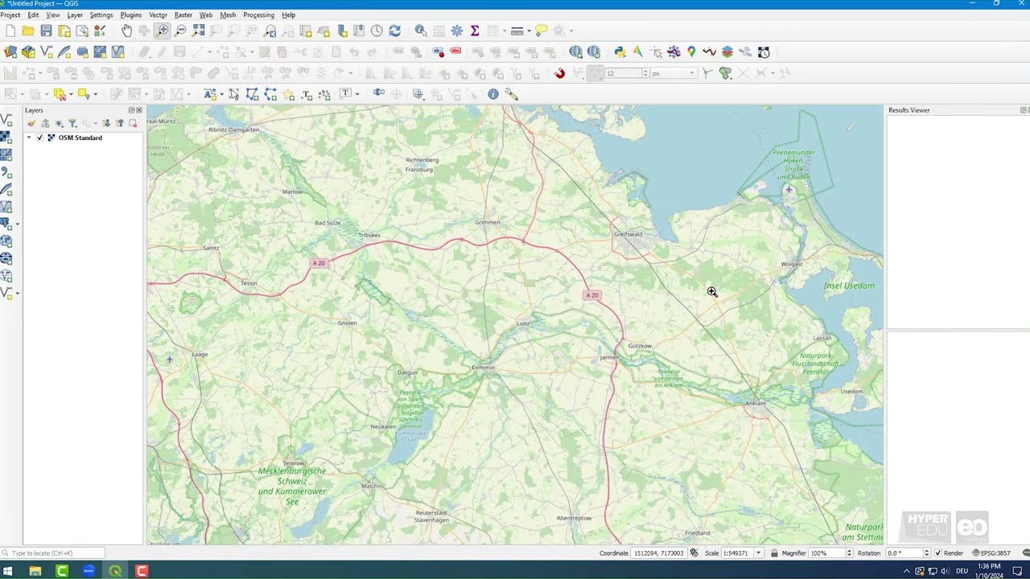1030x579 pixels.
Task: Open the Print Layout Manager icon
Action: [82, 31]
